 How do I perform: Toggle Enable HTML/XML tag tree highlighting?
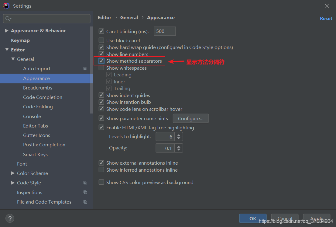coord(101,127)
